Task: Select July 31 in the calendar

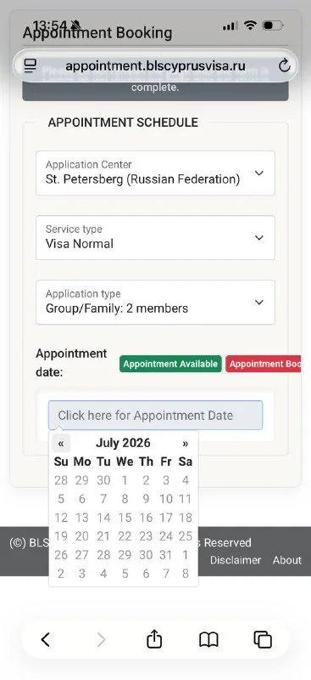Action: tap(166, 555)
